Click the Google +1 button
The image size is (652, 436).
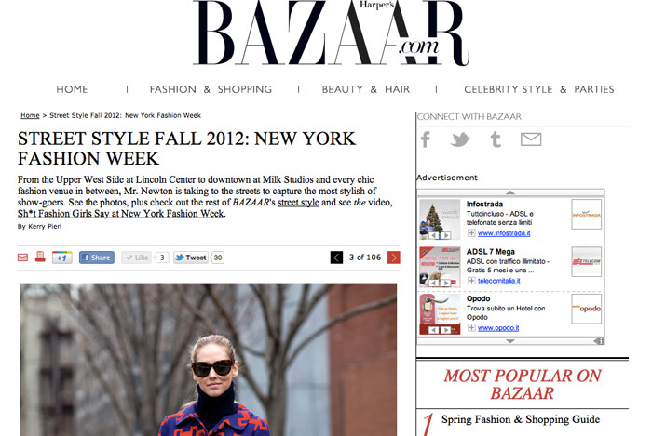(62, 258)
